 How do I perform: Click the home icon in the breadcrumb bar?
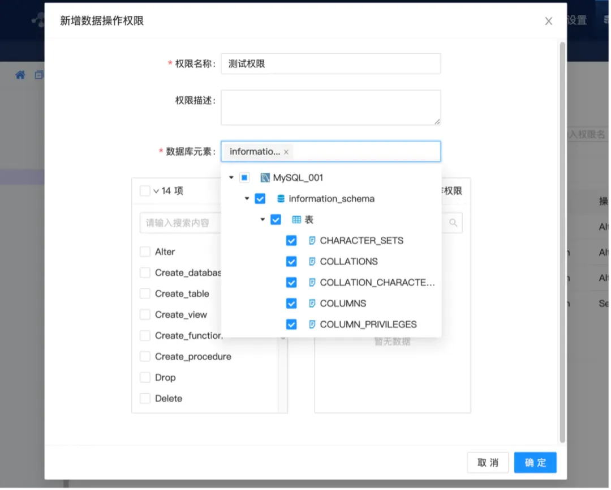[x=20, y=74]
